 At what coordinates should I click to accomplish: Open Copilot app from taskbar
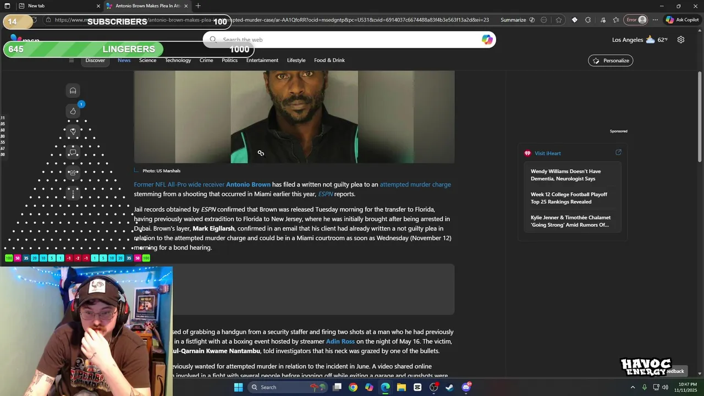pos(369,387)
